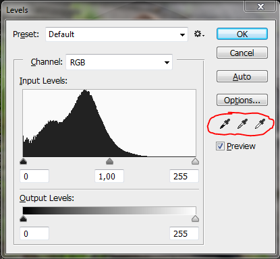Click output highlight field 255
The width and height of the screenshot is (280, 259).
[184, 233]
